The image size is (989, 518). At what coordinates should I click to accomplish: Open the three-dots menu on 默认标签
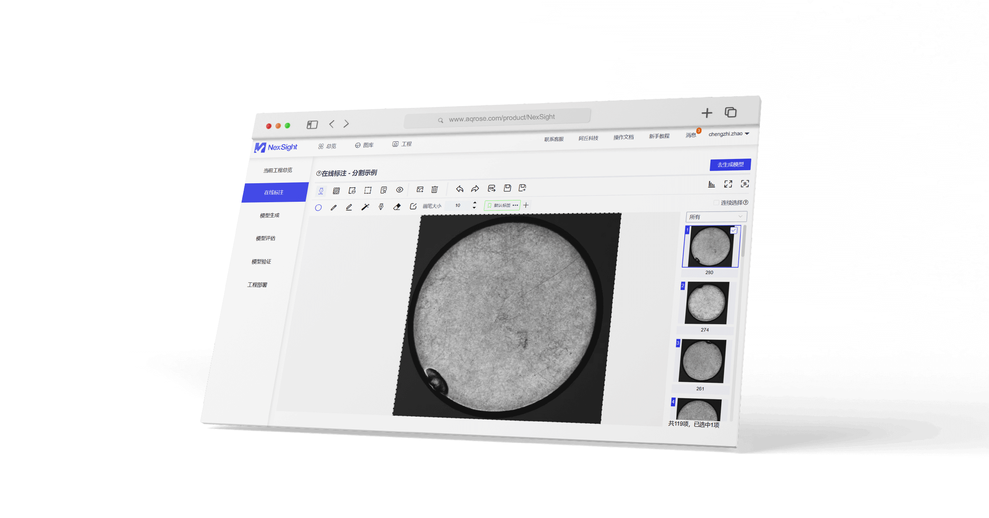[x=515, y=205]
